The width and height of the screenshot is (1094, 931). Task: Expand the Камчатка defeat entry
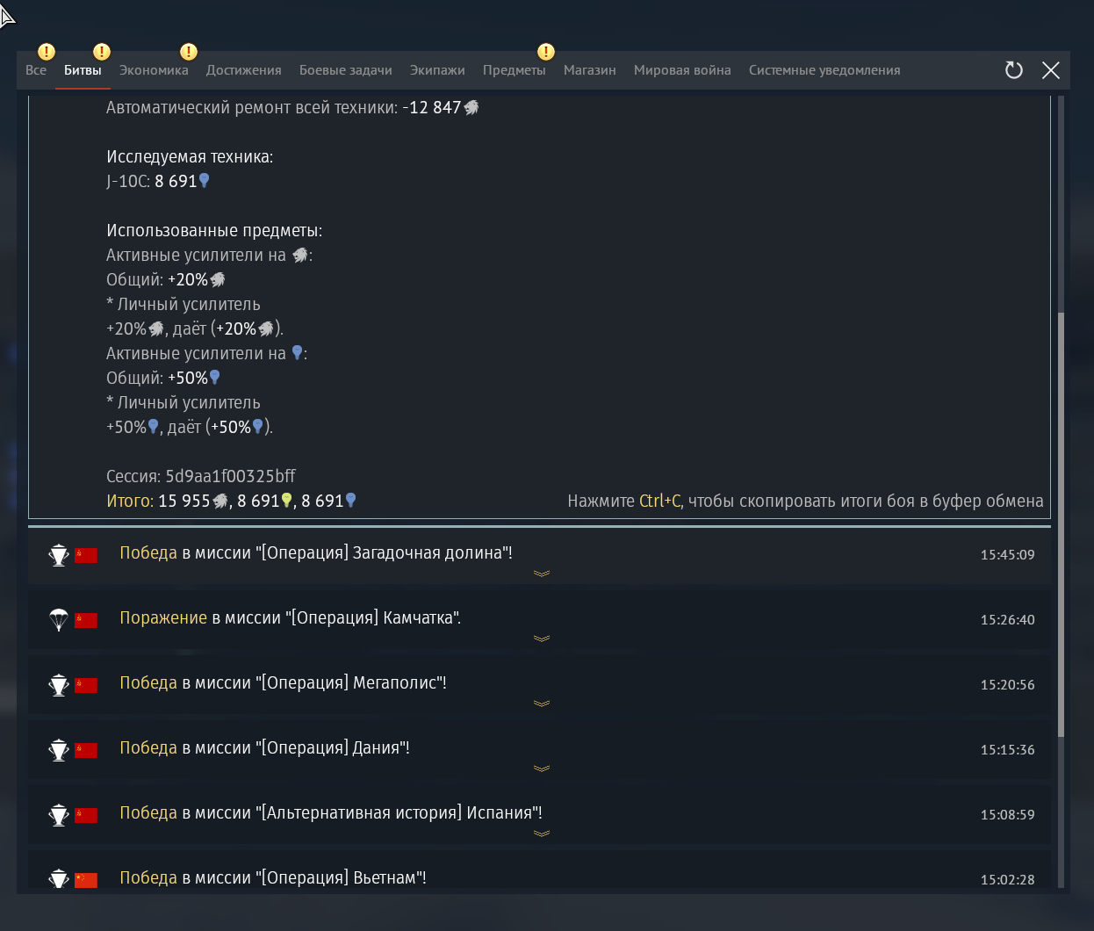[x=542, y=639]
